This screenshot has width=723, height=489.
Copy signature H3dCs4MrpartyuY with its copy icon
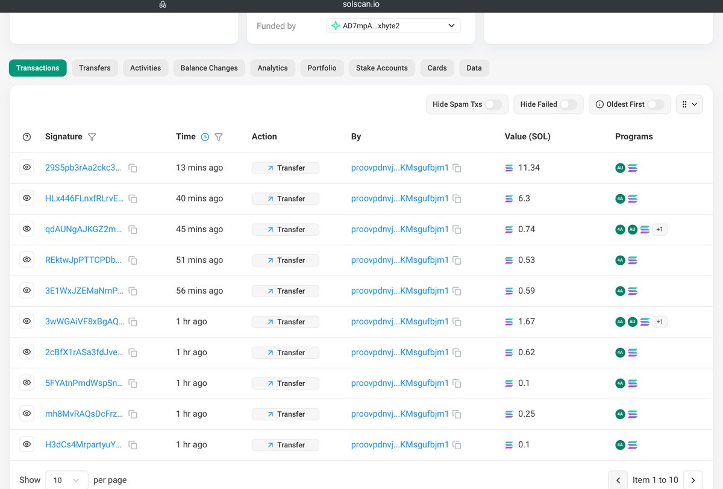pyautogui.click(x=133, y=445)
